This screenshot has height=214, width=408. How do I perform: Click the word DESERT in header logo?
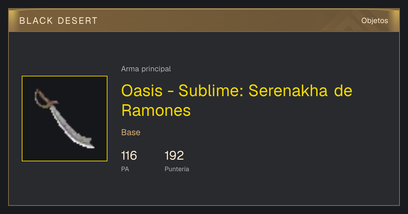(78, 21)
